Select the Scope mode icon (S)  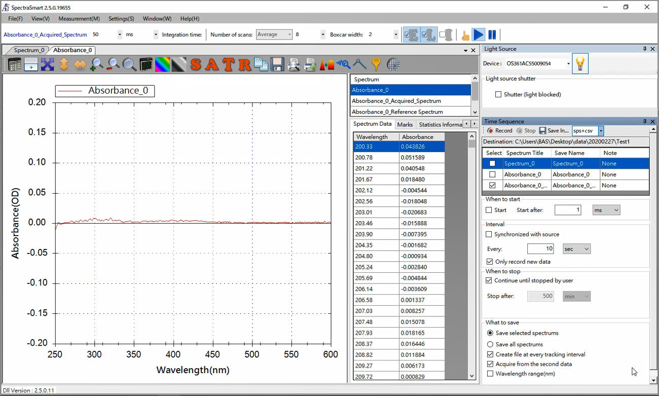[x=196, y=64]
